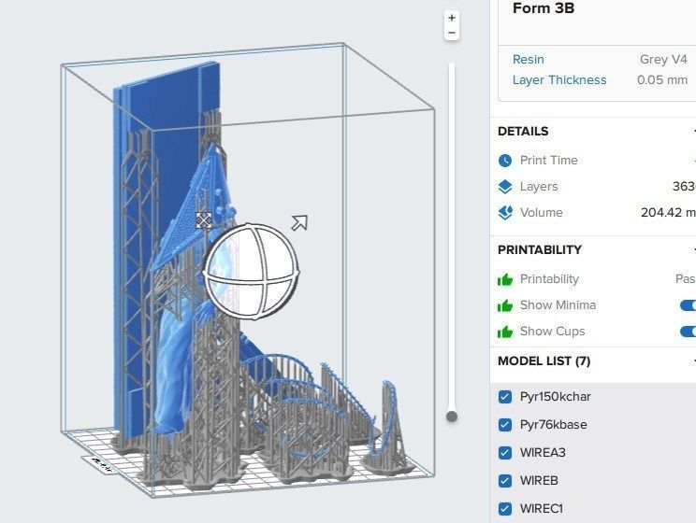696x523 pixels.
Task: Click the Print Time label
Action: [x=548, y=161]
